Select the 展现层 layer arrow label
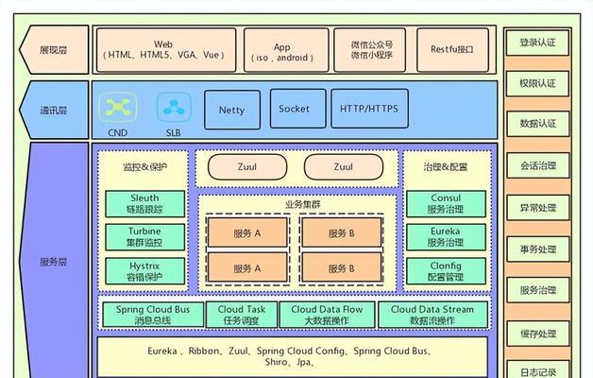Screen dimensions: 593x378 pos(53,49)
